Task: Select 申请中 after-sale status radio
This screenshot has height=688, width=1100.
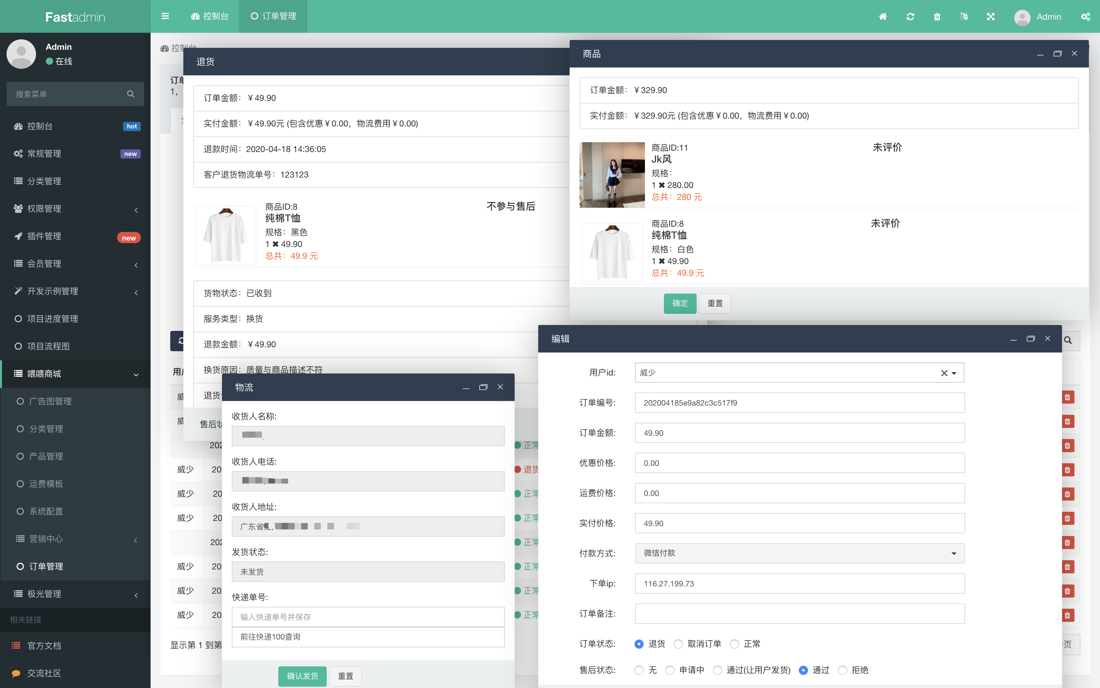Action: click(x=670, y=670)
